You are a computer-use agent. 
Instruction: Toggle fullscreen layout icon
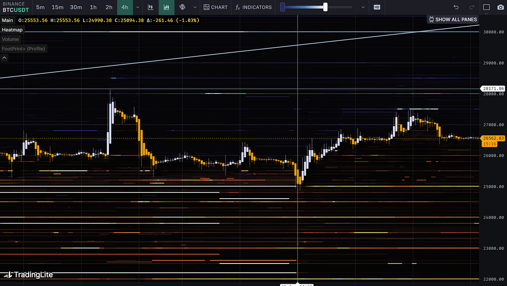click(486, 7)
